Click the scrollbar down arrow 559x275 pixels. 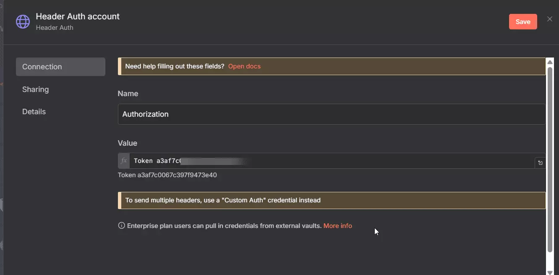(x=550, y=272)
